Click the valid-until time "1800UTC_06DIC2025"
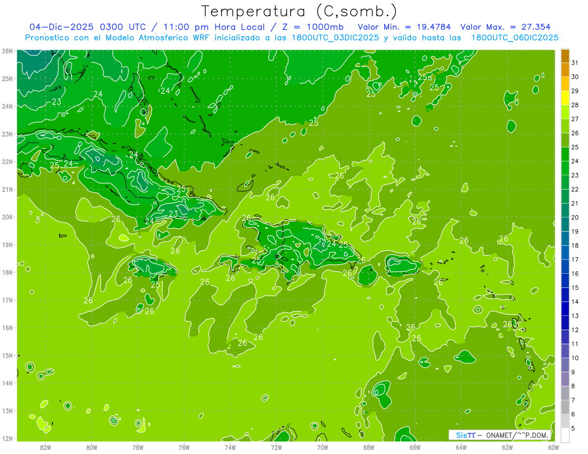 [x=514, y=38]
